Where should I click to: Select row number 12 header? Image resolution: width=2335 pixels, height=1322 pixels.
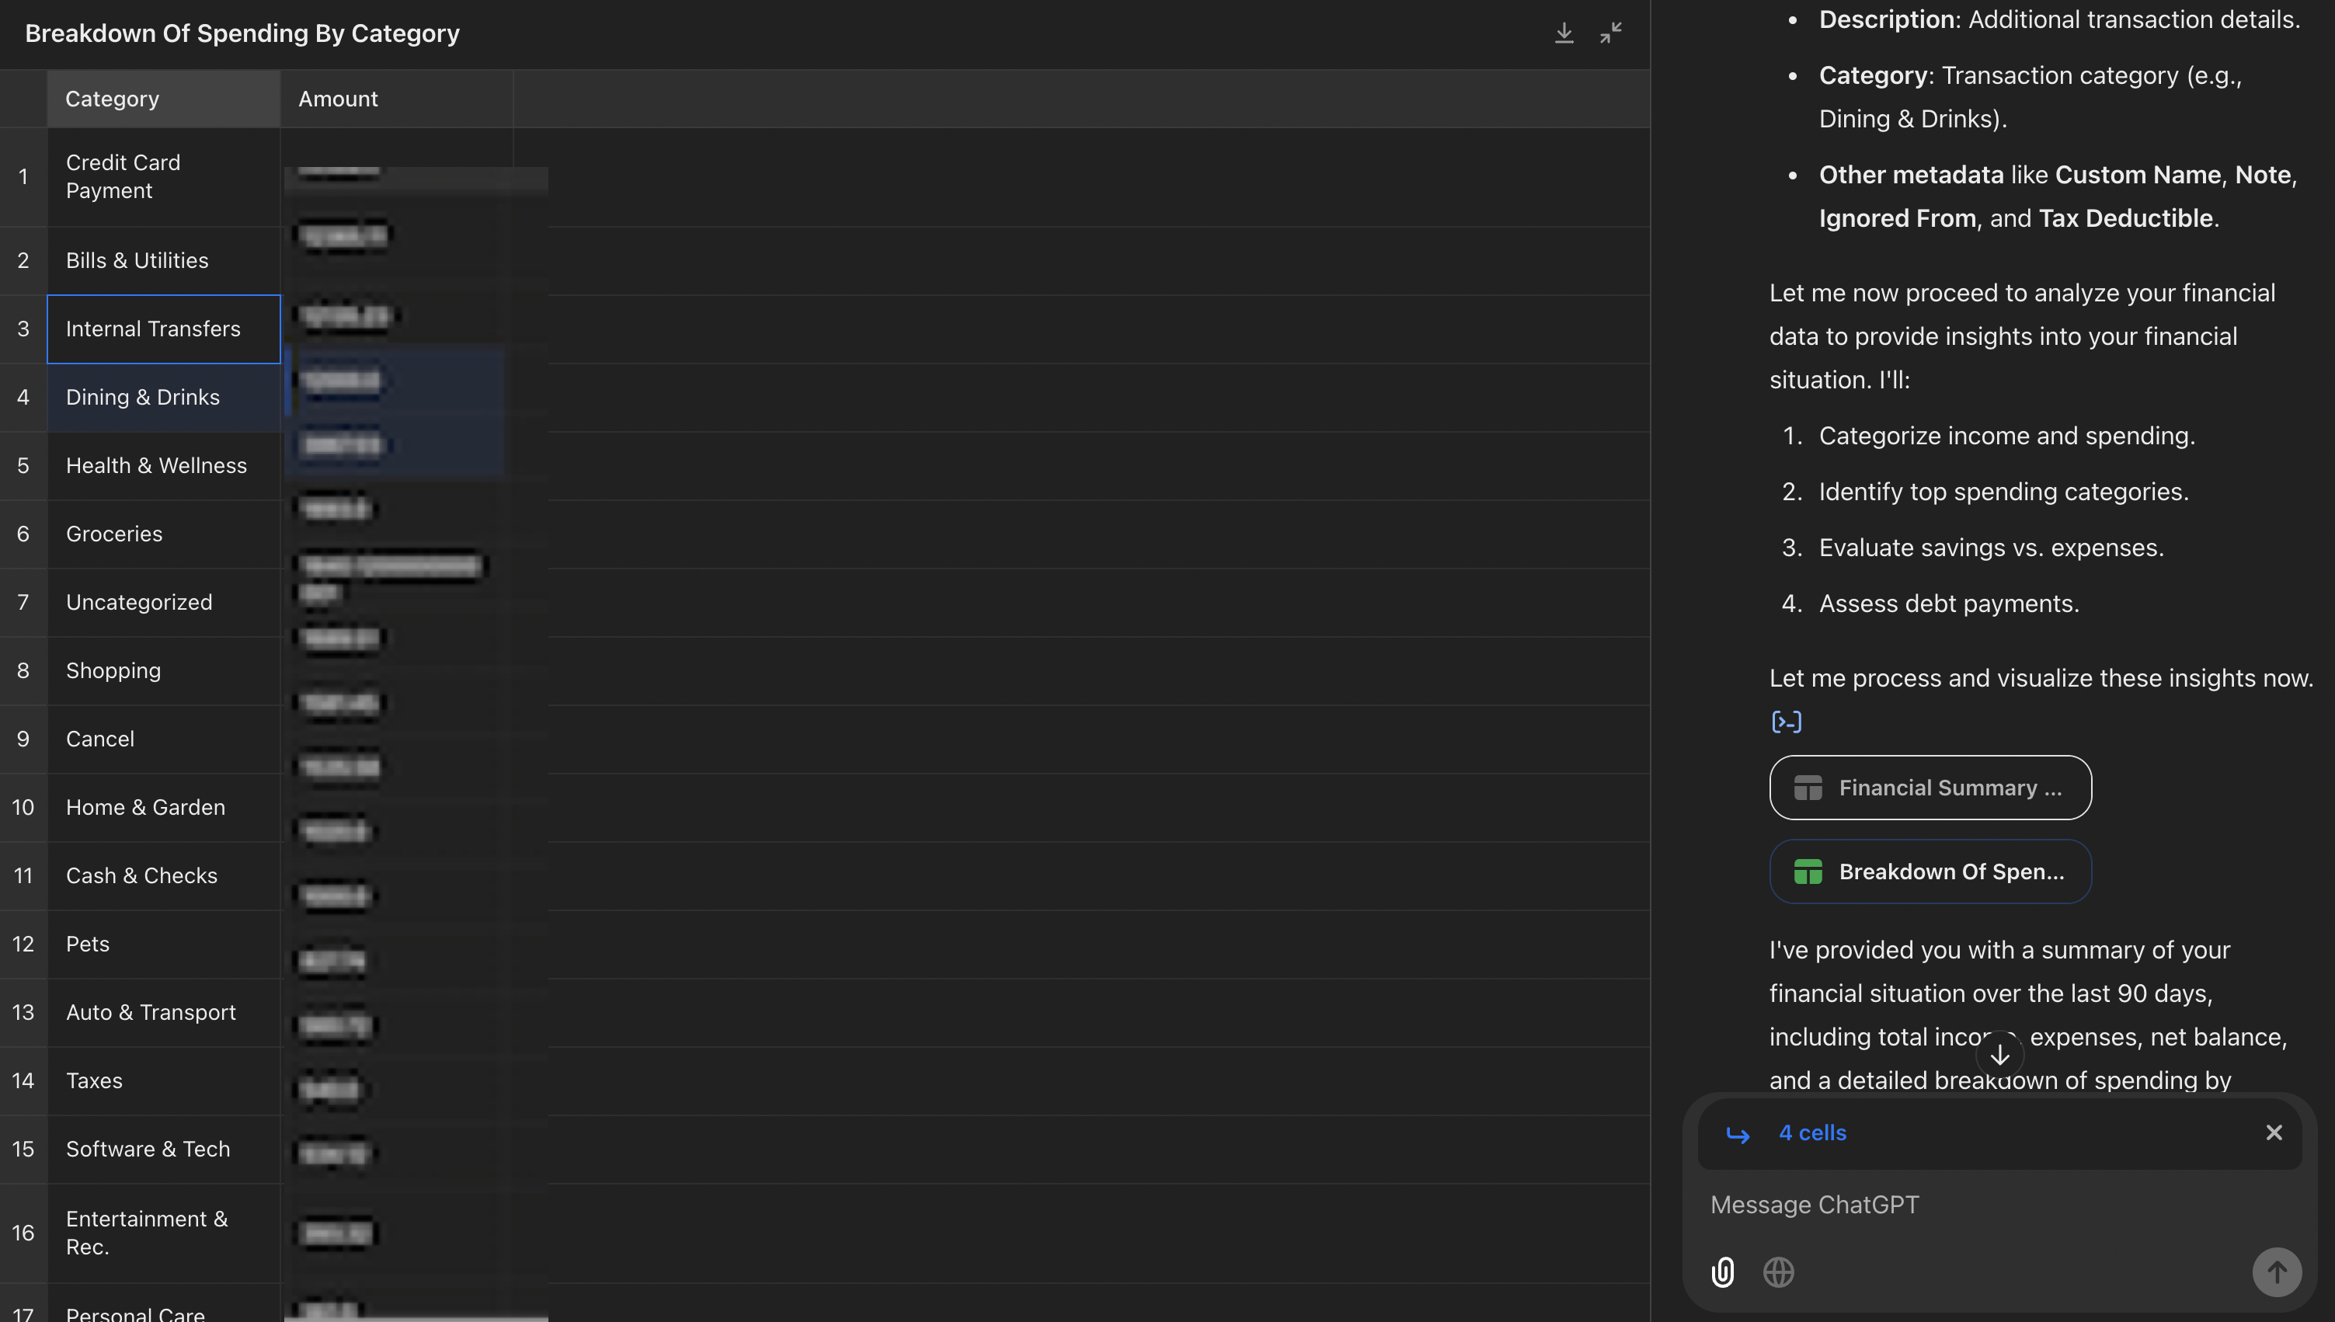pos(23,945)
